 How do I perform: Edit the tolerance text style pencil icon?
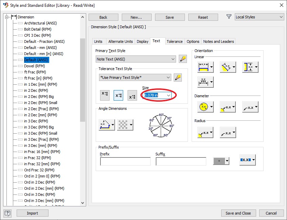(178, 78)
